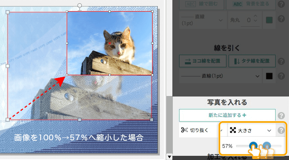This screenshot has height=160, width=289.
Task: Click 新たに追加する add photo button
Action: click(x=227, y=115)
